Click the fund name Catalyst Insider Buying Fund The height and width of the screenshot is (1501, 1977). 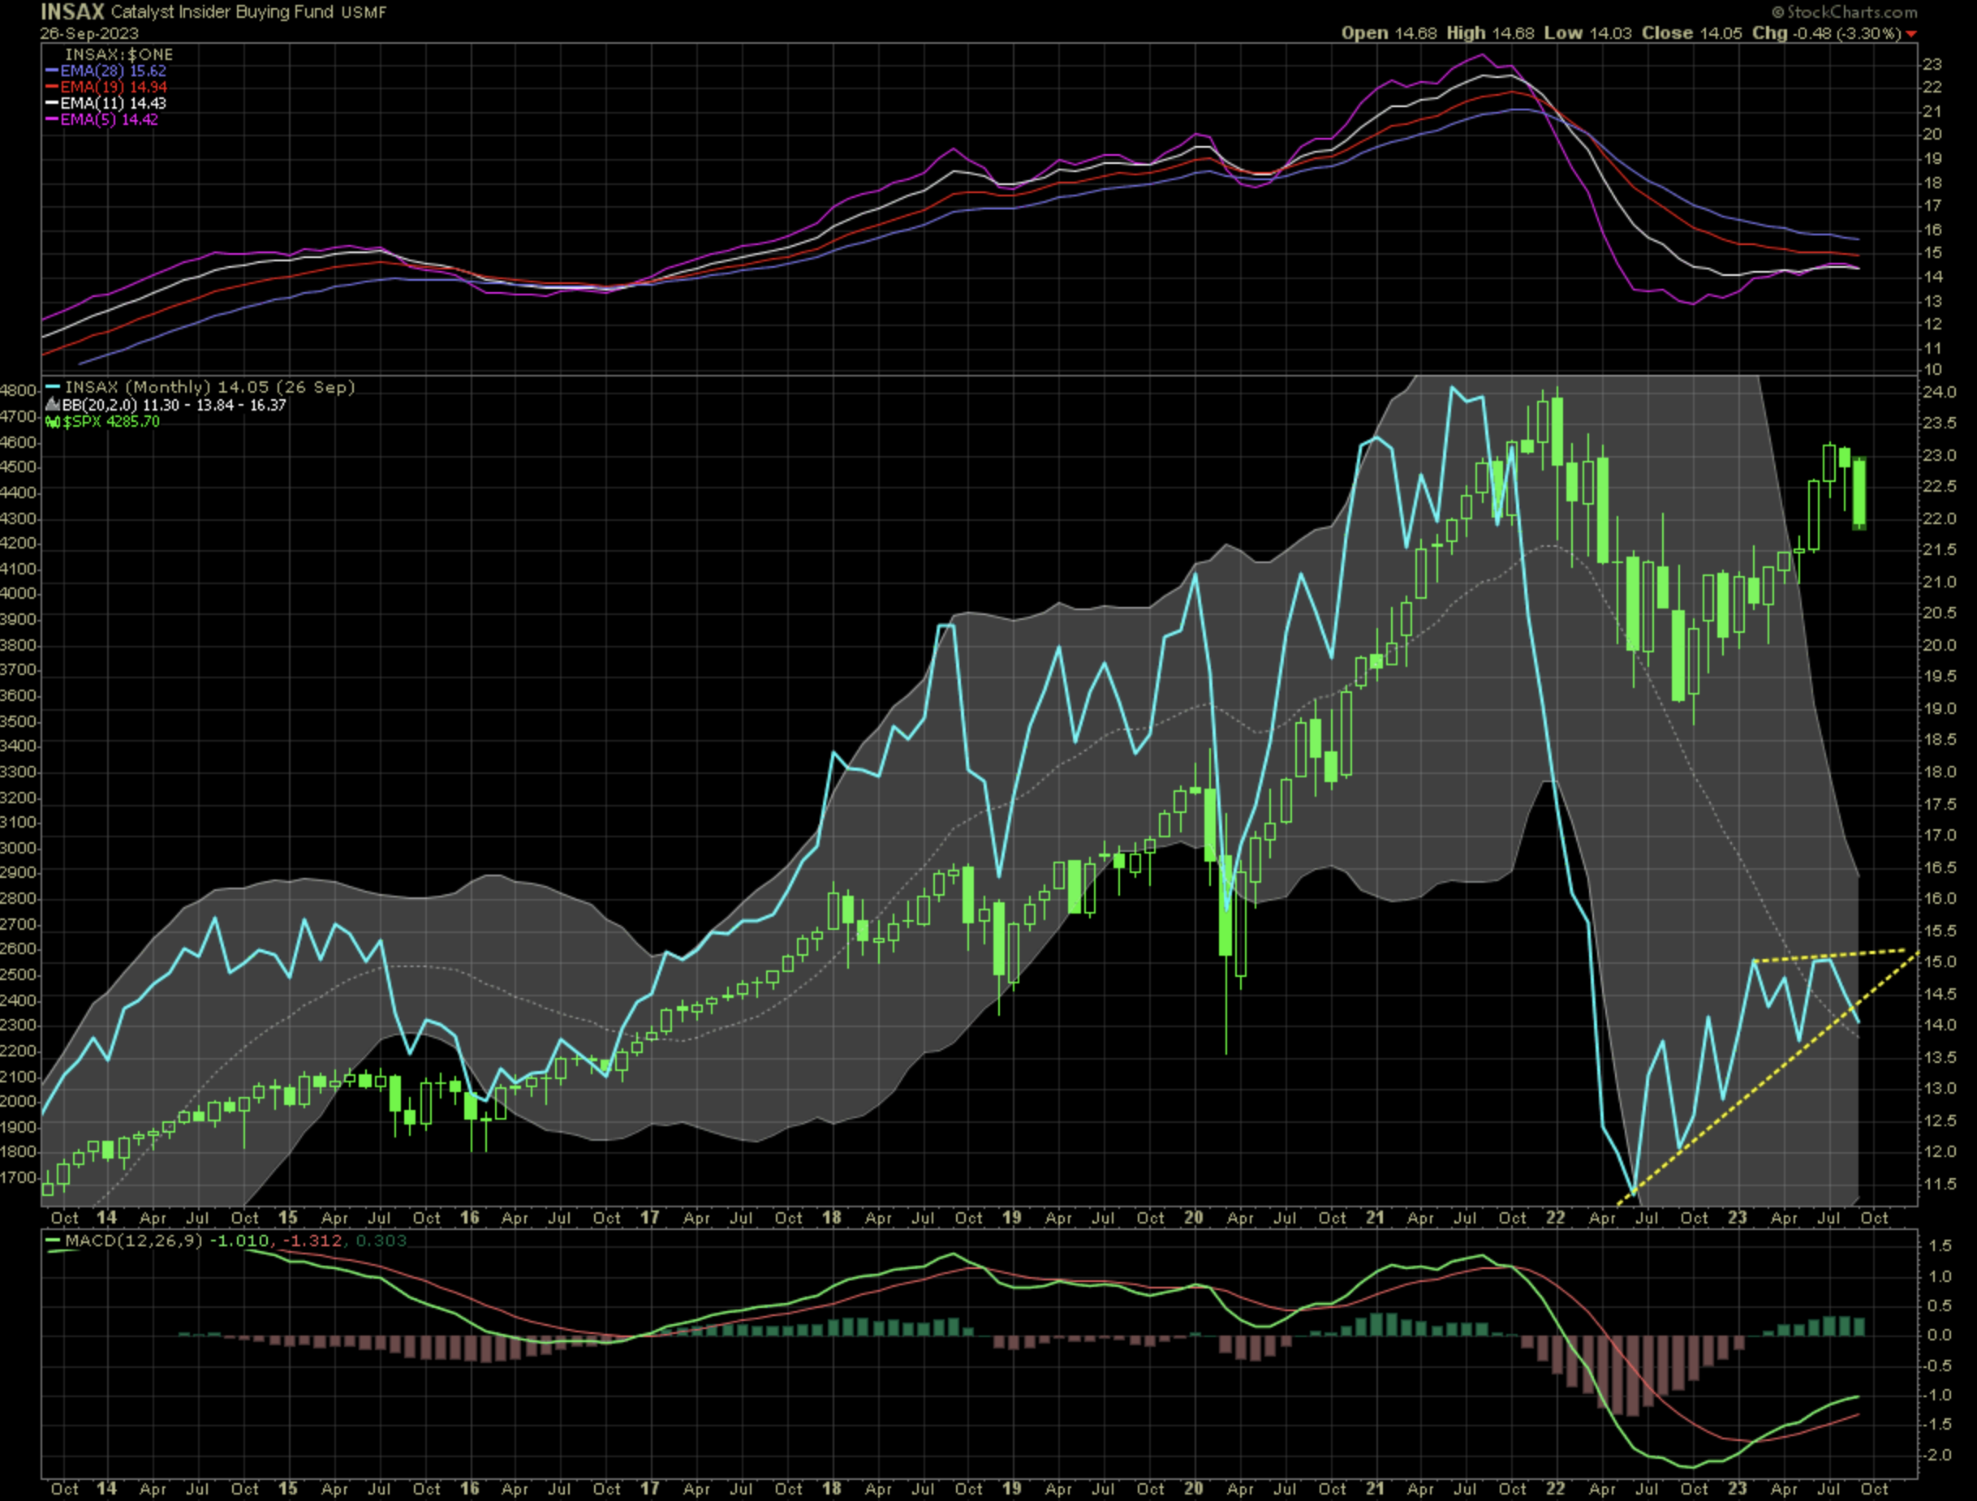[x=222, y=12]
